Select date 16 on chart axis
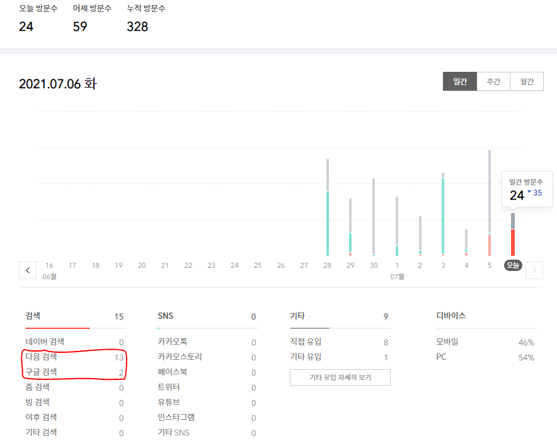Image resolution: width=557 pixels, height=448 pixels. 49,265
